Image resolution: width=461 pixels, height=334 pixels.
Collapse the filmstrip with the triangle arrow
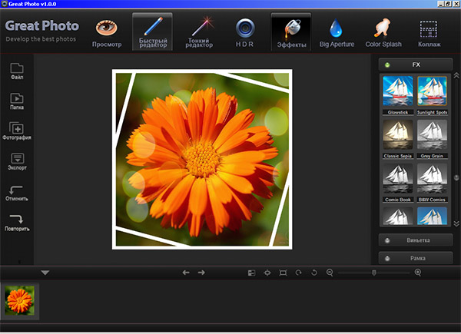(45, 273)
